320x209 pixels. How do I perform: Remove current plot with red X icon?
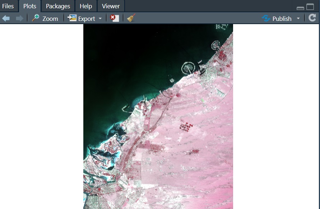tap(115, 18)
